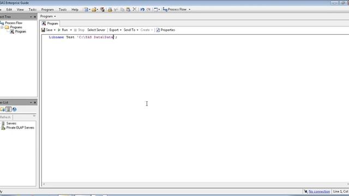Click the Paste toolbar icon
The height and width of the screenshot is (196, 349).
[x=128, y=10]
